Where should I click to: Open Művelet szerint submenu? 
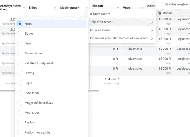pos(122,30)
